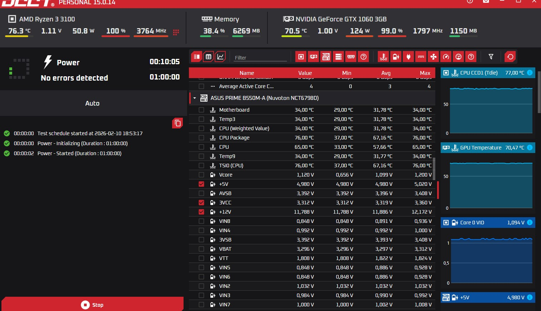
Task: Toggle the temperature sensors filter icon
Action: click(x=384, y=57)
